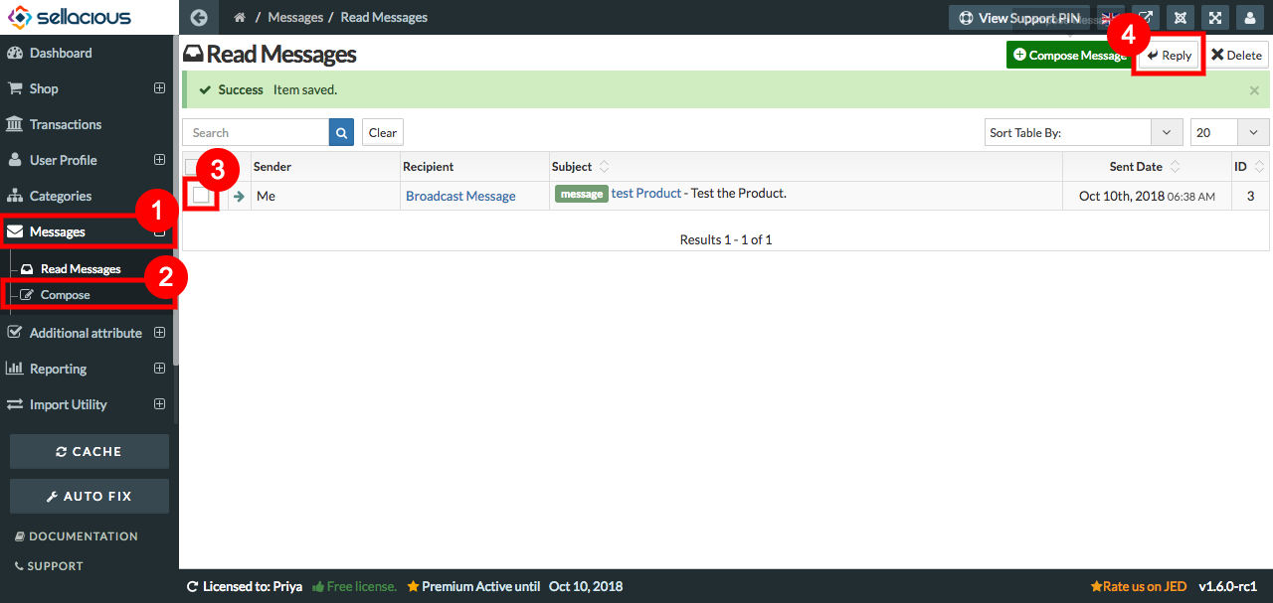Screen dimensions: 1273x603
Task: Open the Broadcast Message recipient link
Action: pos(460,196)
